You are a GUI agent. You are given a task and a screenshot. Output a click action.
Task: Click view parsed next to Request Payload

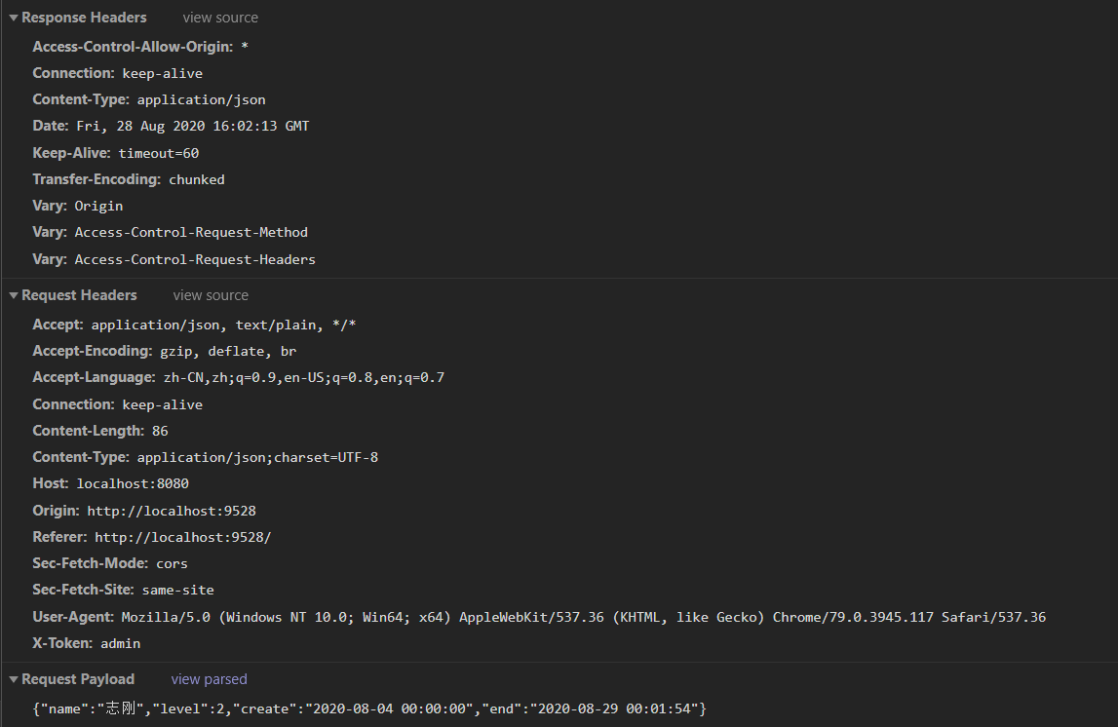[x=209, y=680]
